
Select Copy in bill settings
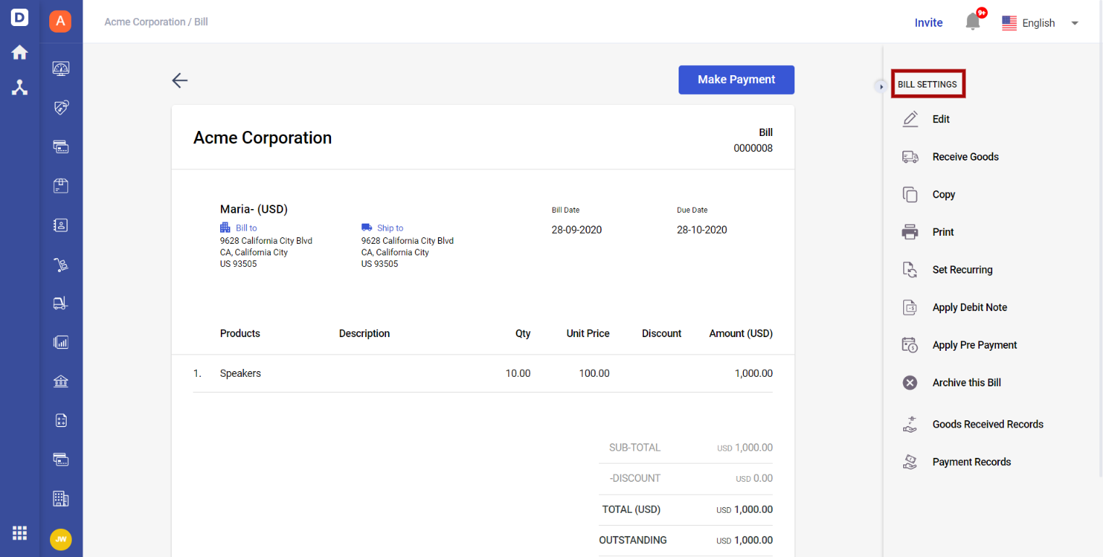click(x=944, y=195)
